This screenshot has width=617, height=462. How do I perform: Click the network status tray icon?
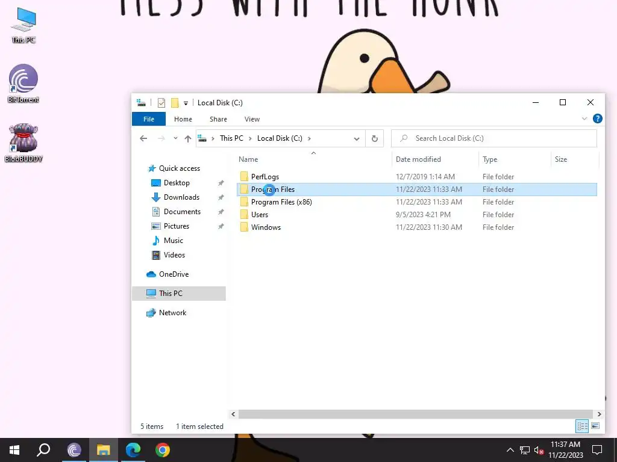pyautogui.click(x=525, y=450)
